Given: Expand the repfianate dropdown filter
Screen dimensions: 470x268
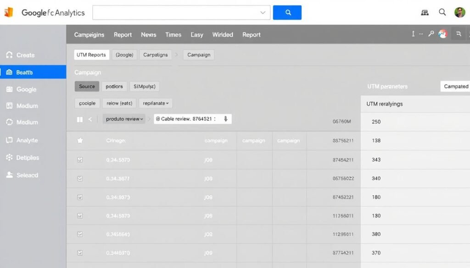Looking at the screenshot, I should coord(155,103).
